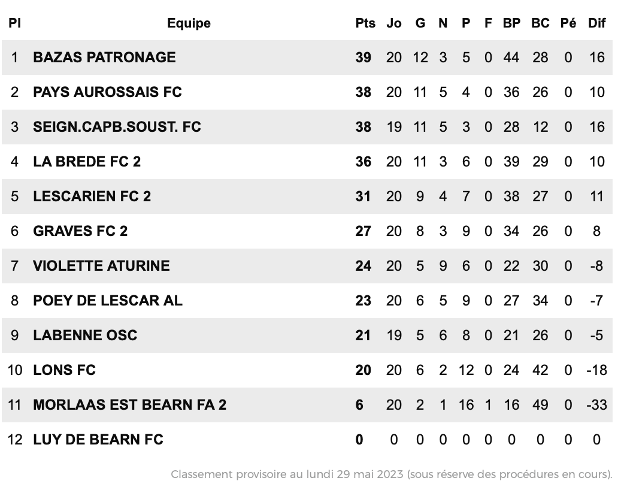Select the Classement provisoire footnote text
The height and width of the screenshot is (490, 618).
click(x=392, y=474)
